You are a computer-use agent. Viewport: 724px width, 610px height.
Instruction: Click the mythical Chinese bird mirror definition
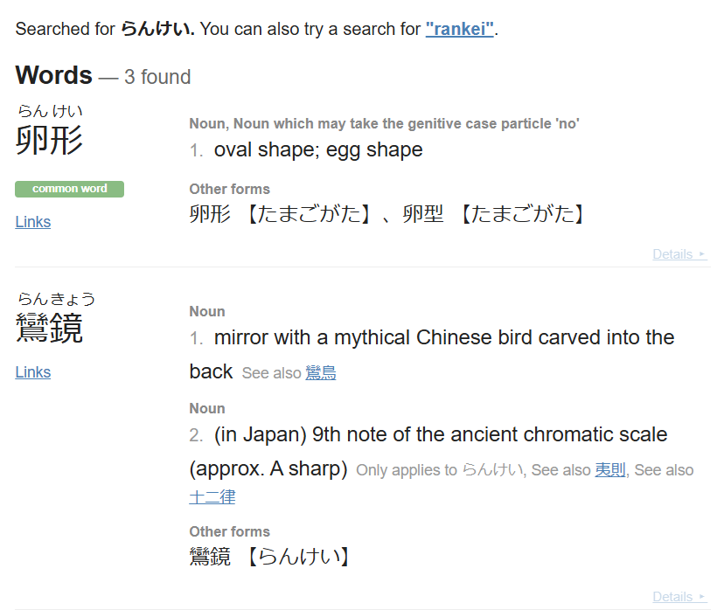pos(443,338)
